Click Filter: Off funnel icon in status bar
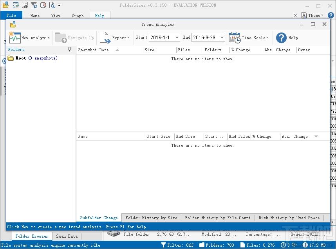336x249 pixels. coord(164,245)
